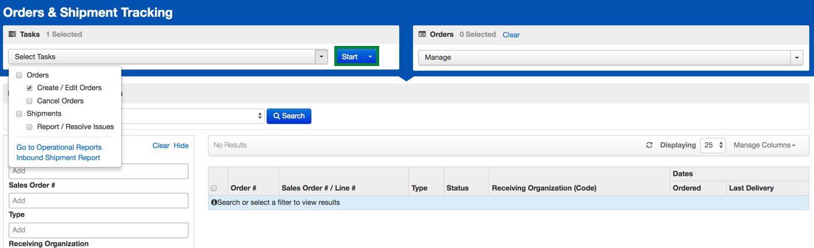Viewport: 814px width, 248px height.
Task: Click the Orders & Shipment Tracking title
Action: coord(88,12)
